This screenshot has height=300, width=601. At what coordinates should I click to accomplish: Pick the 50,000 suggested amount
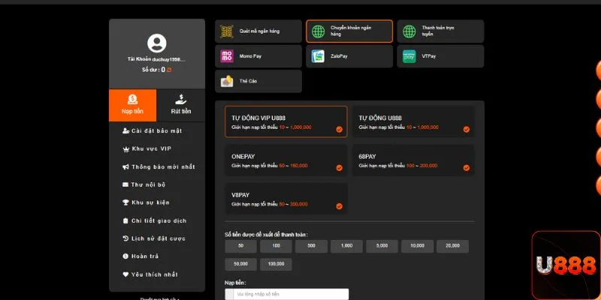tap(240, 265)
